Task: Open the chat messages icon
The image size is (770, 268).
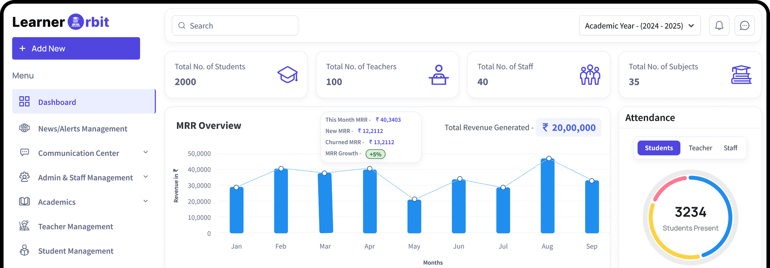Action: point(744,26)
